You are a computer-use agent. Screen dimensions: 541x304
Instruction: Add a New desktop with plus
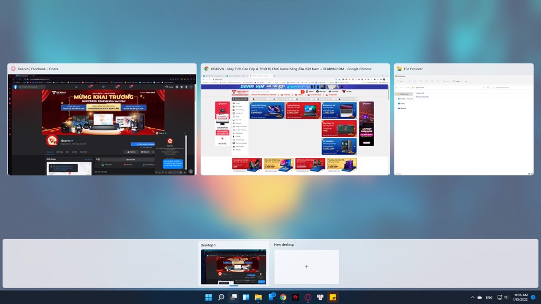306,267
